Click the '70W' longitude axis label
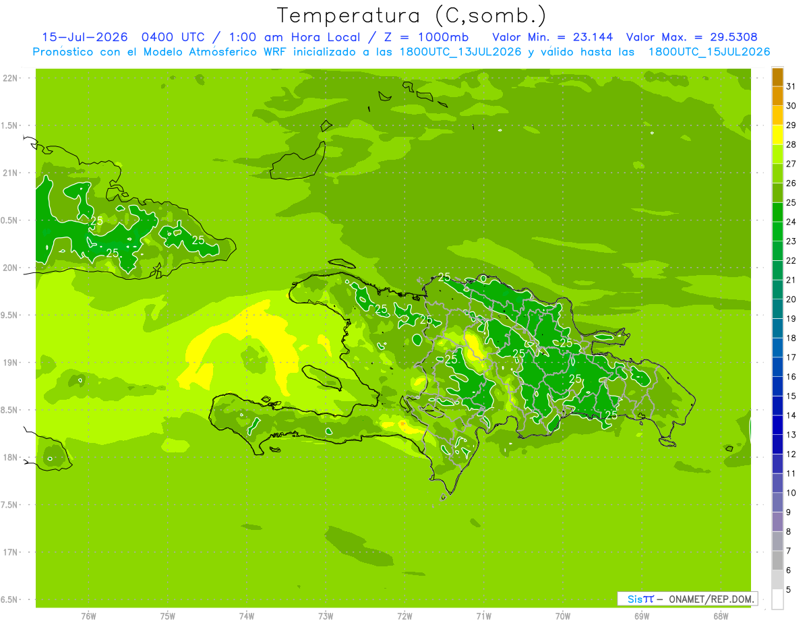Screen dimensions: 809x625 [563, 616]
